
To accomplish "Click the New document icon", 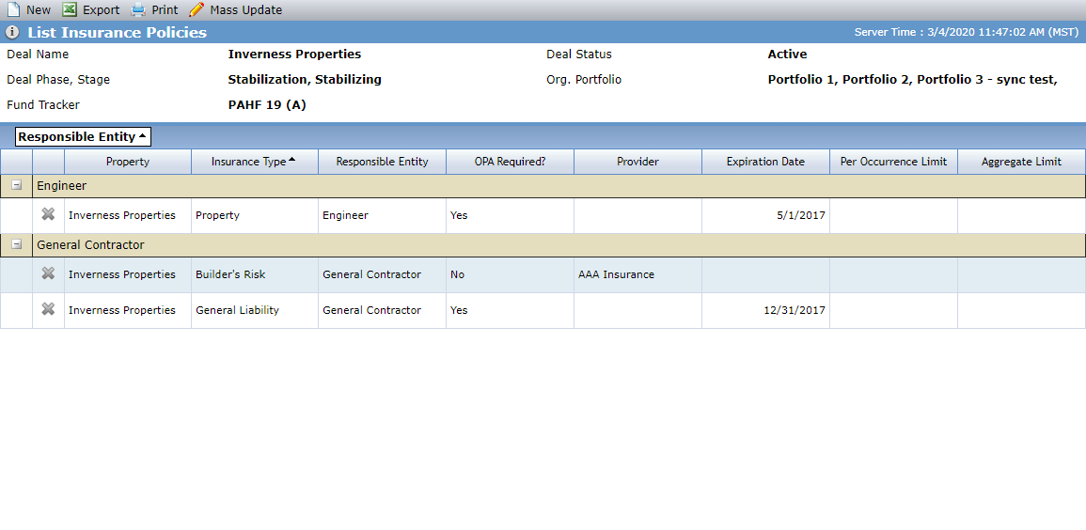I will (13, 9).
